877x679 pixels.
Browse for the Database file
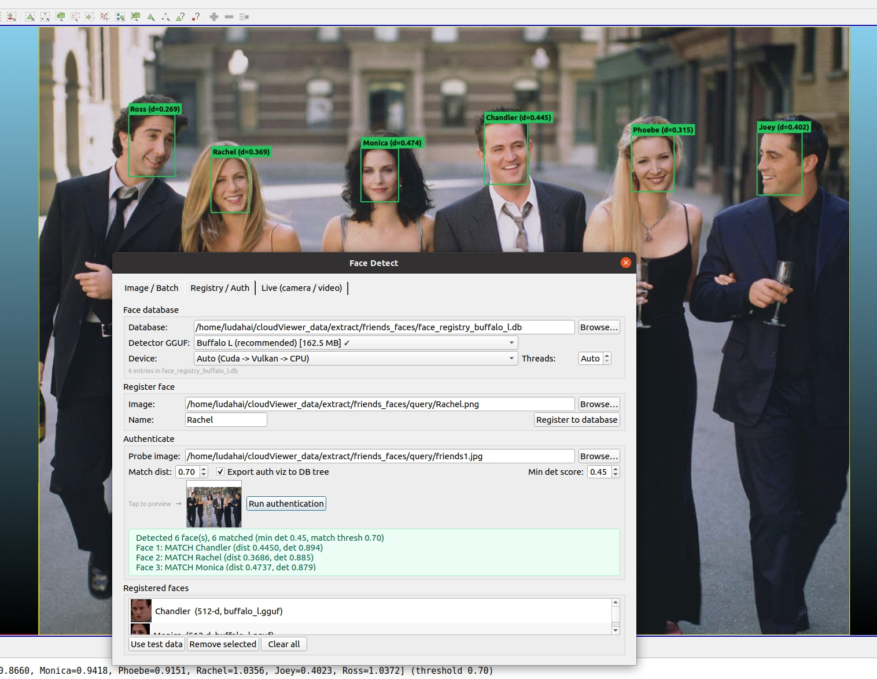(599, 327)
